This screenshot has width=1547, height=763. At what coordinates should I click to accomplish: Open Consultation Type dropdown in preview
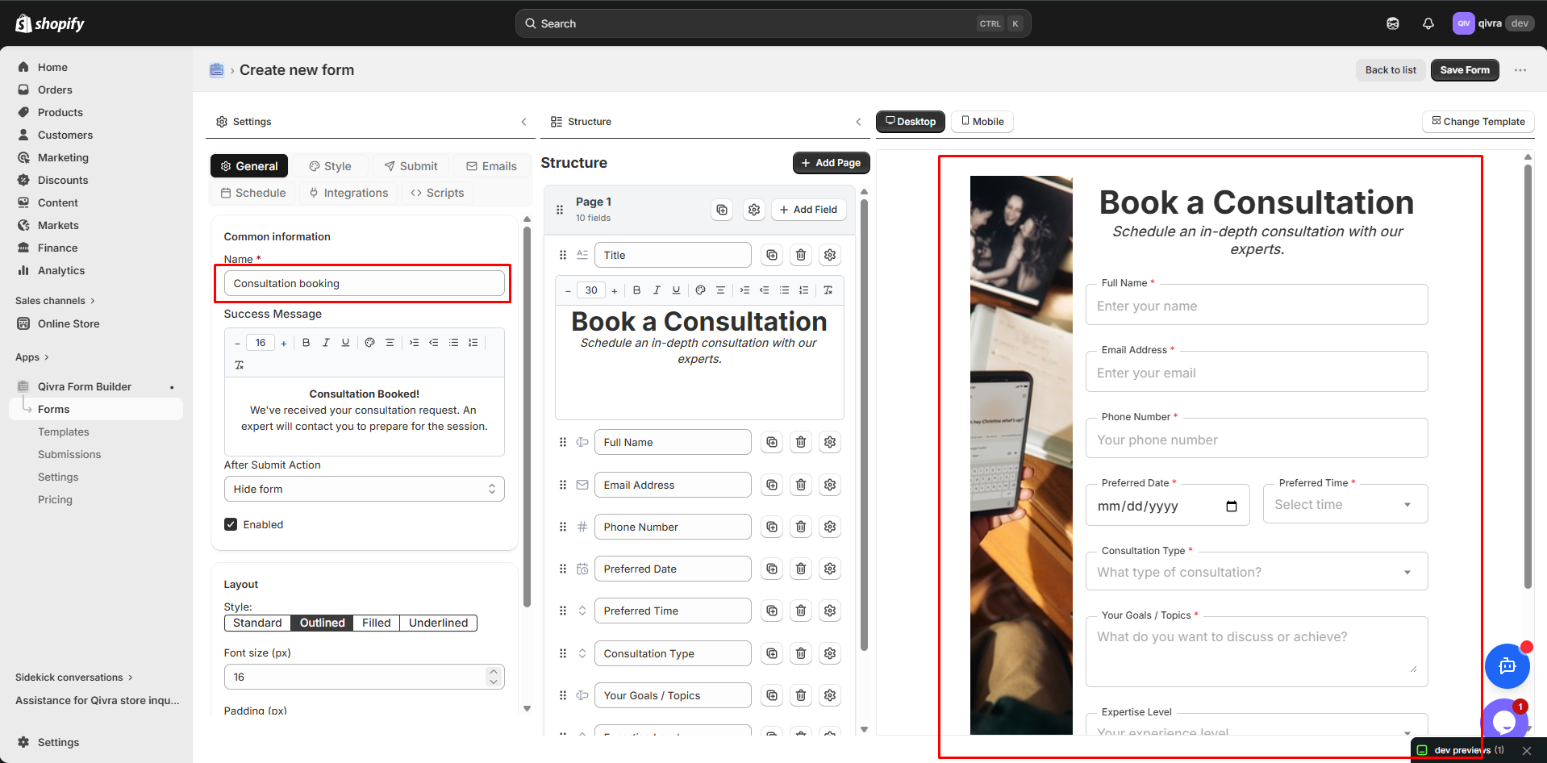click(x=1257, y=572)
